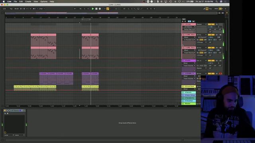Click the arrangement overview bar

pyautogui.click(x=111, y=13)
